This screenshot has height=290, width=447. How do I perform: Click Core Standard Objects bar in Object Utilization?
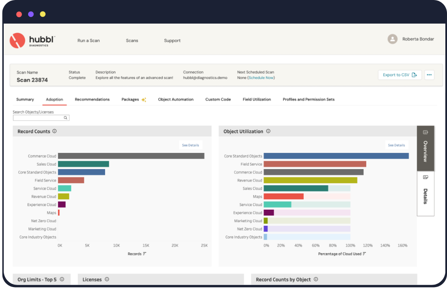(336, 156)
